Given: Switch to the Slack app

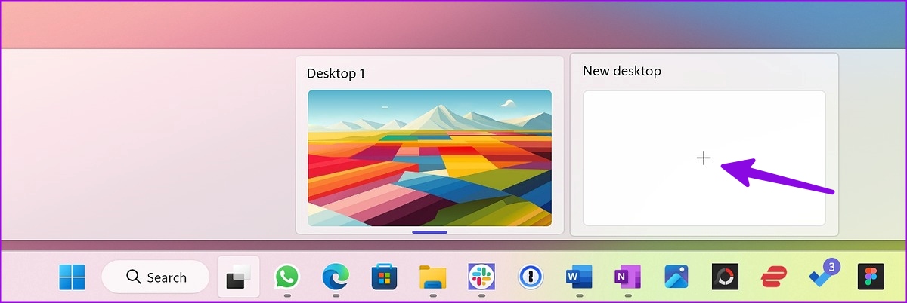Looking at the screenshot, I should (x=481, y=277).
